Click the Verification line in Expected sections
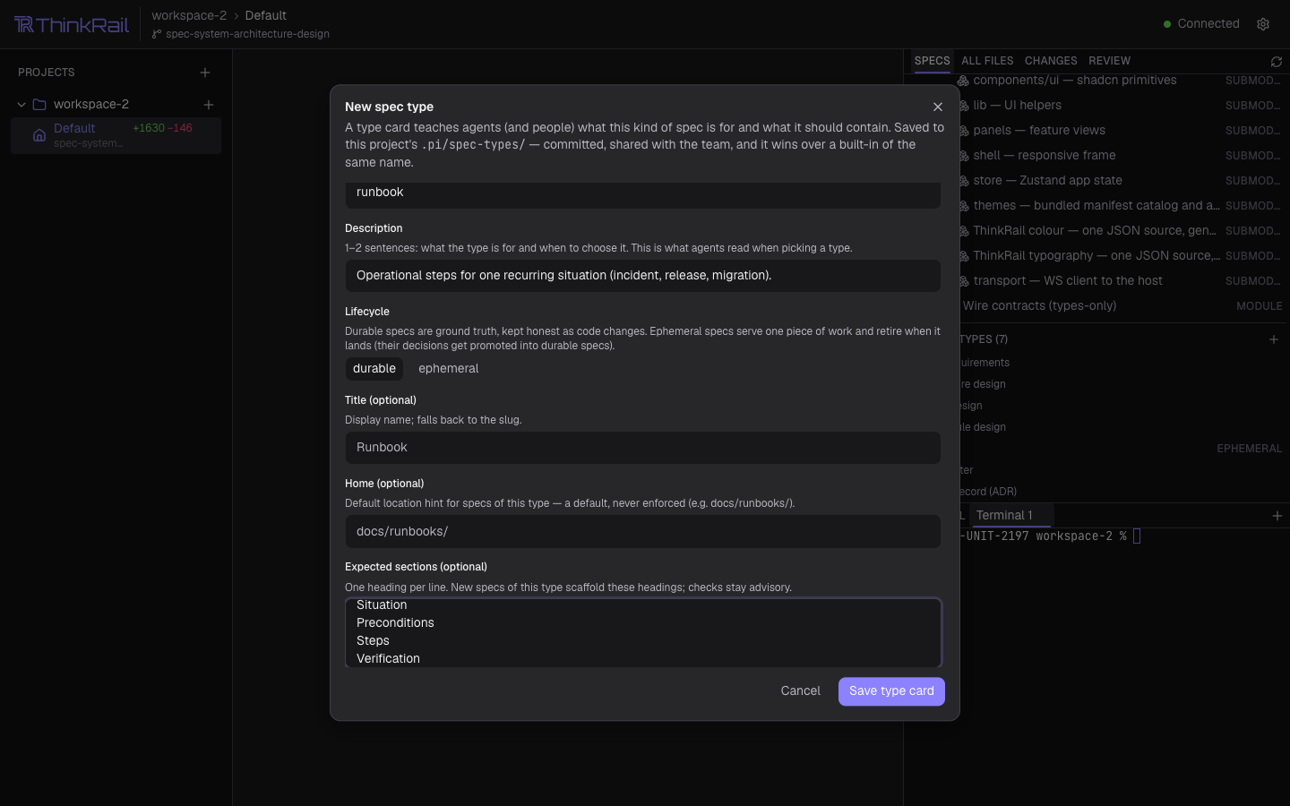Image resolution: width=1290 pixels, height=806 pixels. [388, 659]
